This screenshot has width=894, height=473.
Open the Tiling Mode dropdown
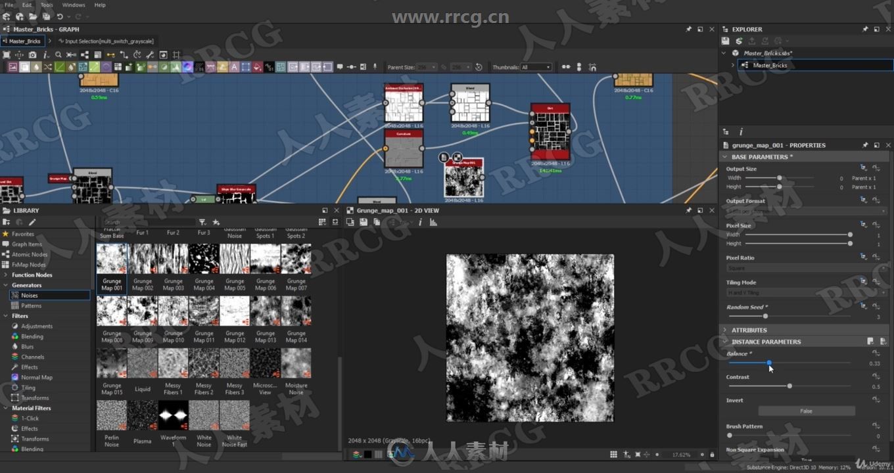click(x=807, y=292)
